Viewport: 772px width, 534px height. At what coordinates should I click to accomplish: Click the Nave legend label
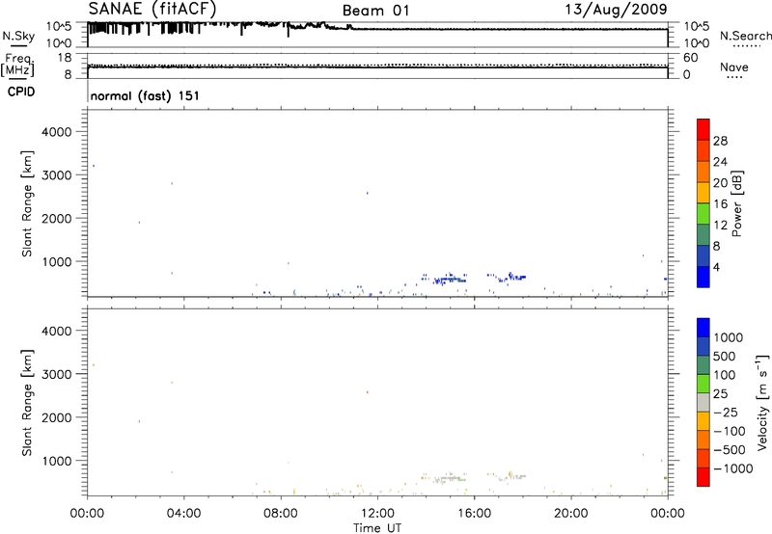(x=734, y=67)
